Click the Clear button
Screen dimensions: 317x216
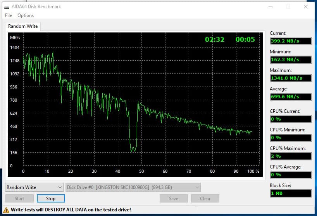point(205,199)
